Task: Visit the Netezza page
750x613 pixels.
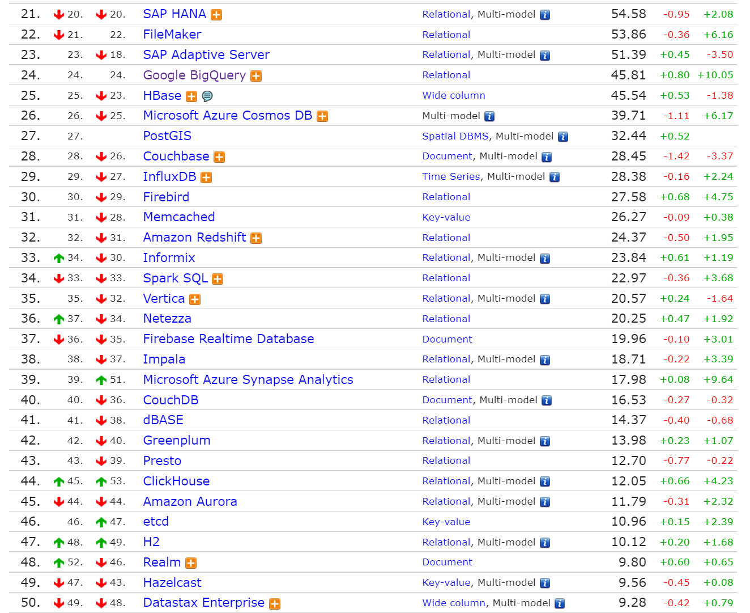Action: tap(167, 319)
